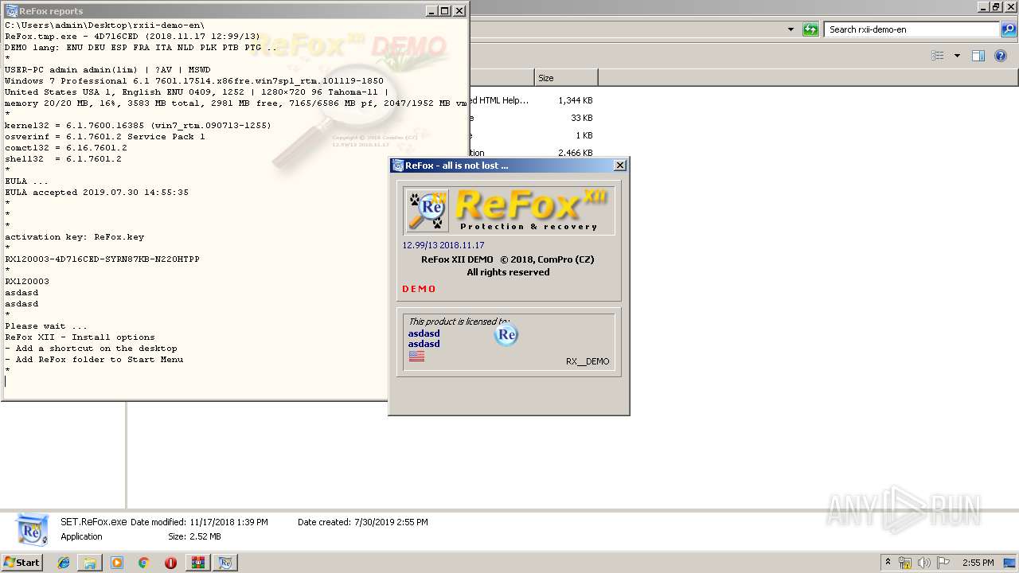Click the volume speaker tray icon

pyautogui.click(x=924, y=563)
